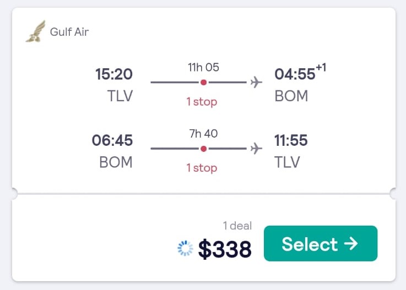
Task: Click the +1 next-day arrival indicator
Action: point(321,68)
